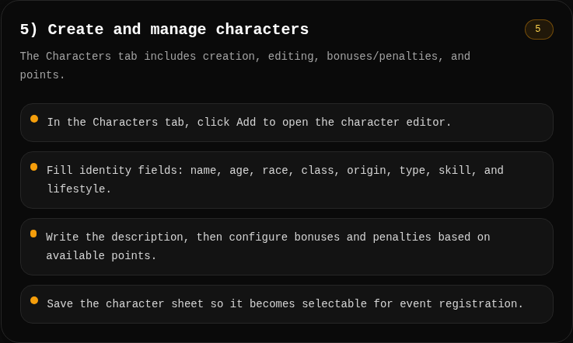Click the subtitle about the Characters tab

point(245,66)
